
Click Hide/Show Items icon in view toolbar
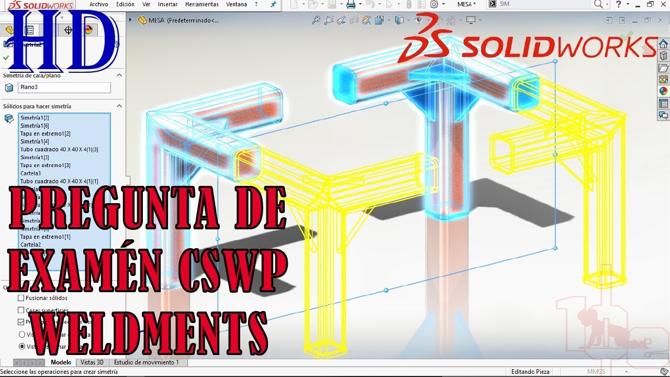pyautogui.click(x=418, y=20)
